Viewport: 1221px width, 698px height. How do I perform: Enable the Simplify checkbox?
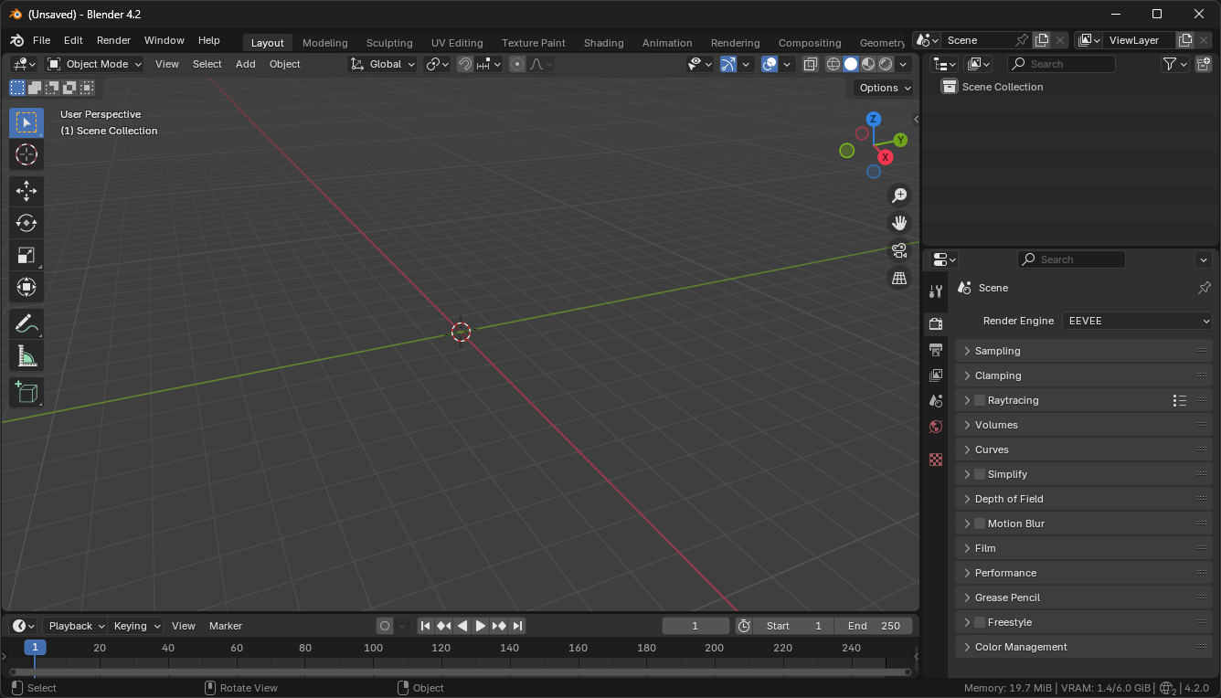[980, 474]
